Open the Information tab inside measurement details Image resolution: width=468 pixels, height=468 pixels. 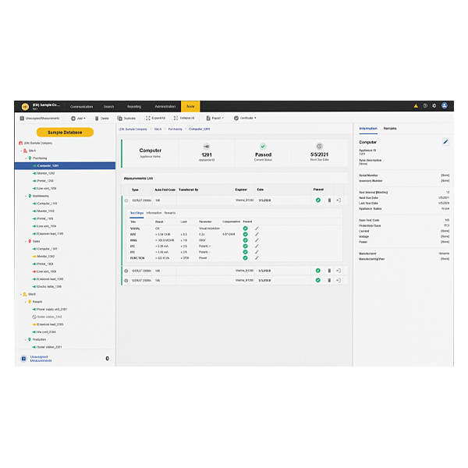[154, 213]
